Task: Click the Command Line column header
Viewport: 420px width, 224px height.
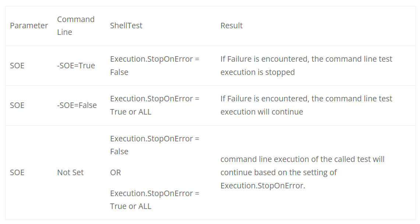Action: (76, 26)
